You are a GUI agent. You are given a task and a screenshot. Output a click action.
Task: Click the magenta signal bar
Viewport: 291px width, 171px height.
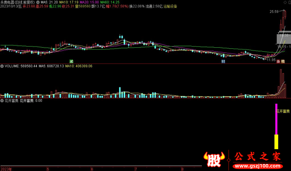276,119
